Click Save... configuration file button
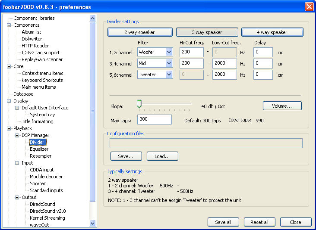Viewport: 316px width, 230px height. click(126, 156)
